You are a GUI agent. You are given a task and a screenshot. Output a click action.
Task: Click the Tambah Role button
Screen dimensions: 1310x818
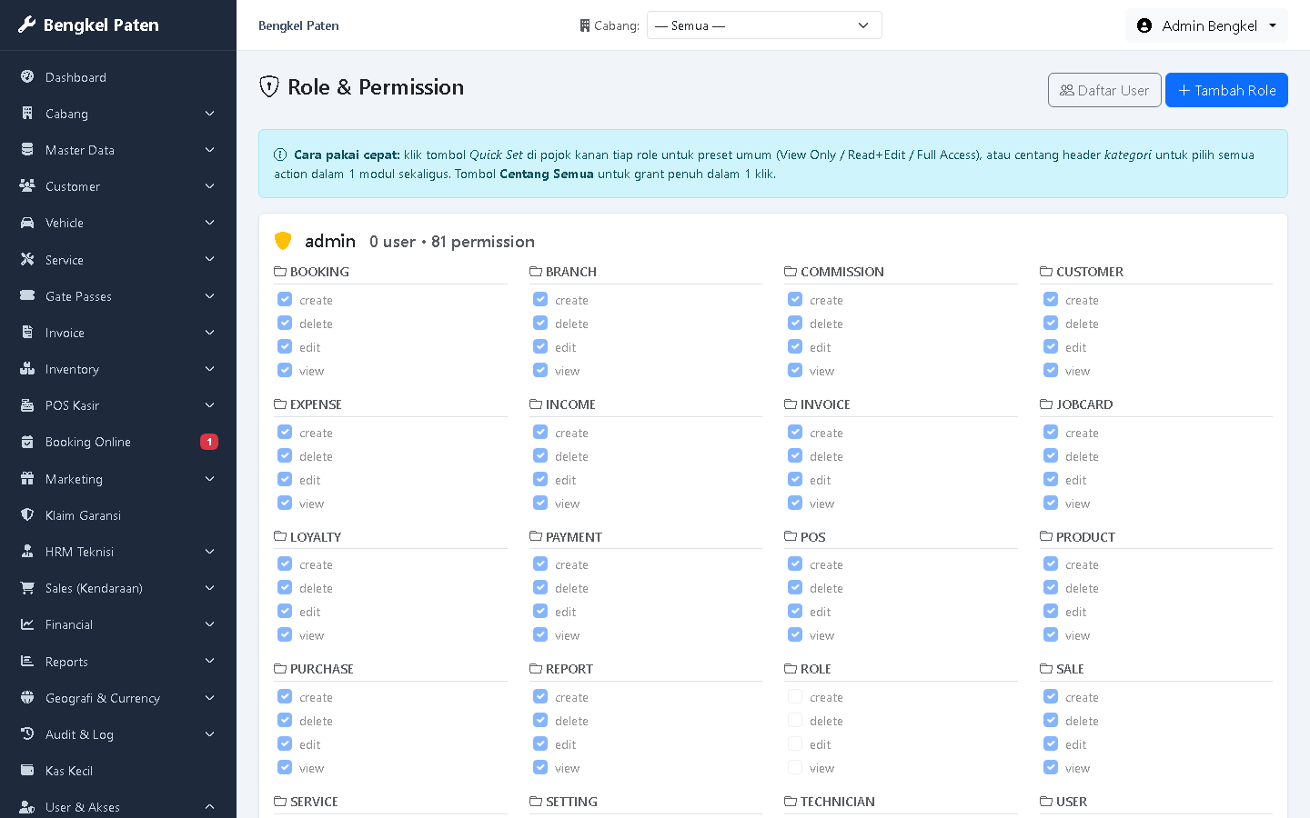pos(1226,90)
